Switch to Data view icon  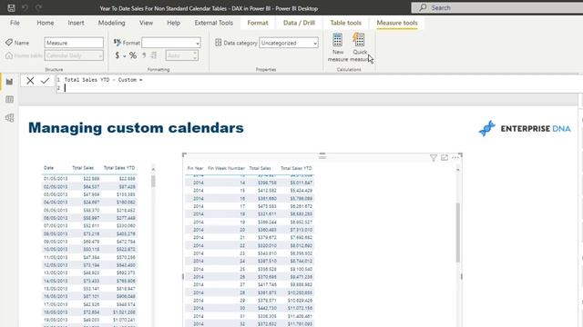(x=9, y=99)
